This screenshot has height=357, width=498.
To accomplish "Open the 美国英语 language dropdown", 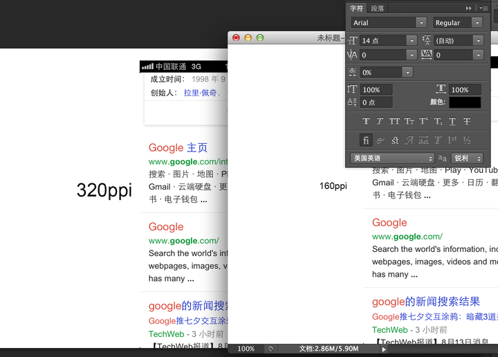I will pyautogui.click(x=392, y=158).
